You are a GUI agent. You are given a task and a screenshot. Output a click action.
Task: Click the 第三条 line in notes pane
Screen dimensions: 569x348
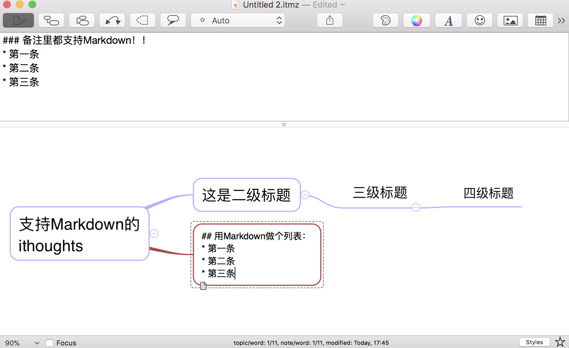coord(21,82)
